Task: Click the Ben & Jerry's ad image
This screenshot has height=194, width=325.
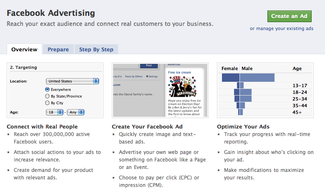Action: (180, 87)
